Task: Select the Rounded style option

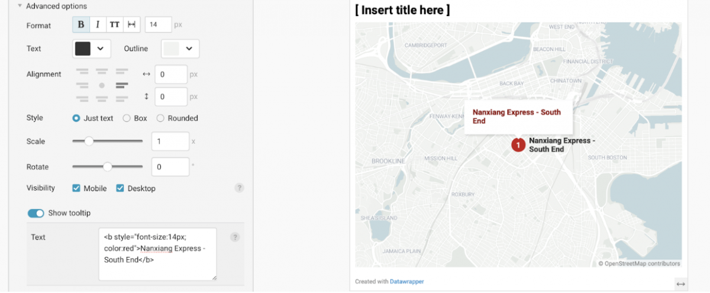Action: coord(160,118)
